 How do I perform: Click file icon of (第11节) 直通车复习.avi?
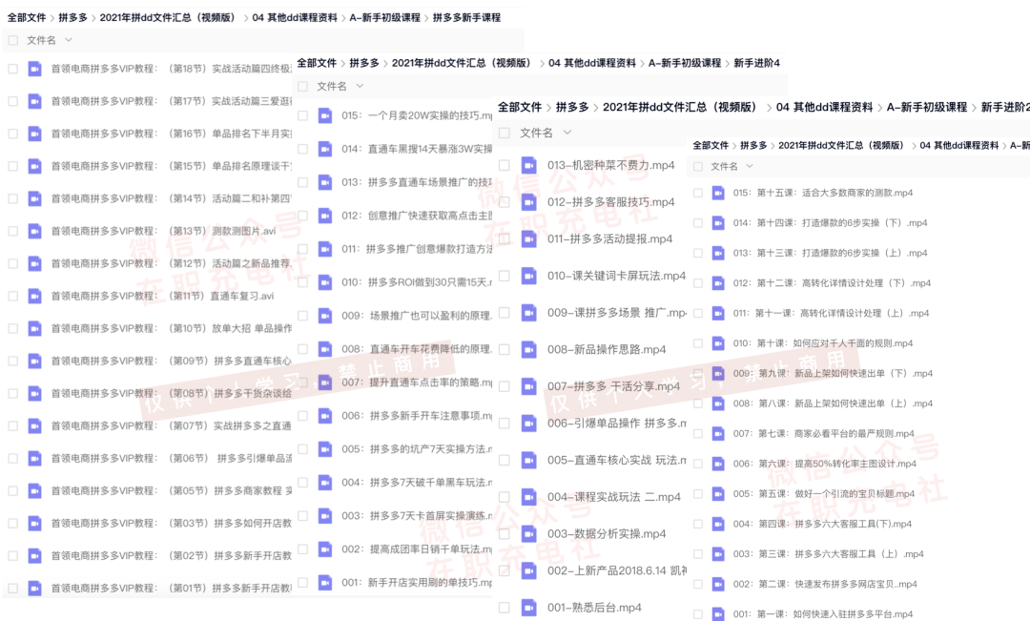tap(34, 296)
